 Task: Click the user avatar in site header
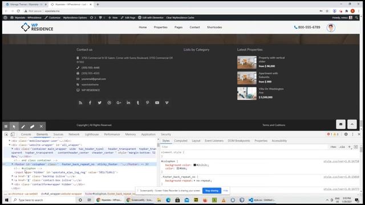(x=331, y=28)
